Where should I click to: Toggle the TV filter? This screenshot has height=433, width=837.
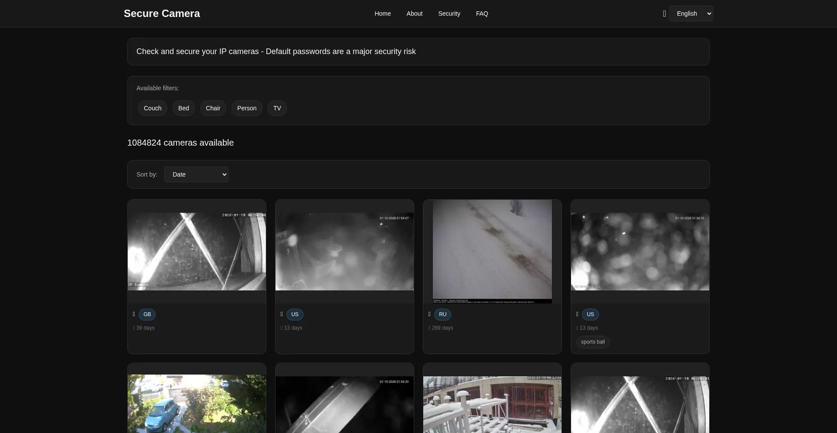pos(277,108)
